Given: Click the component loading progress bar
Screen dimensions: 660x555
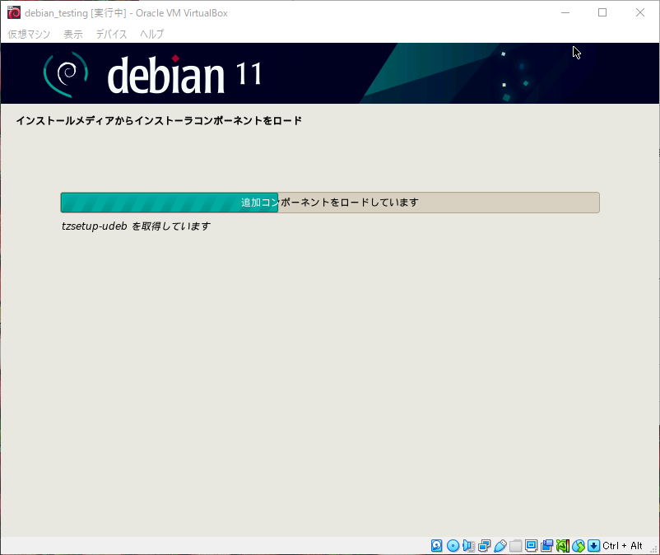Looking at the screenshot, I should click(x=330, y=203).
